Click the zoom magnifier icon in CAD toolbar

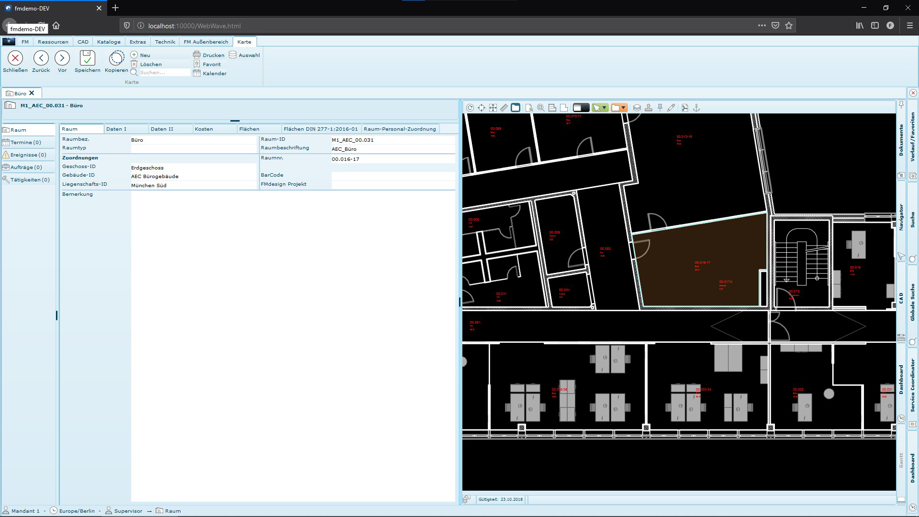pyautogui.click(x=540, y=108)
